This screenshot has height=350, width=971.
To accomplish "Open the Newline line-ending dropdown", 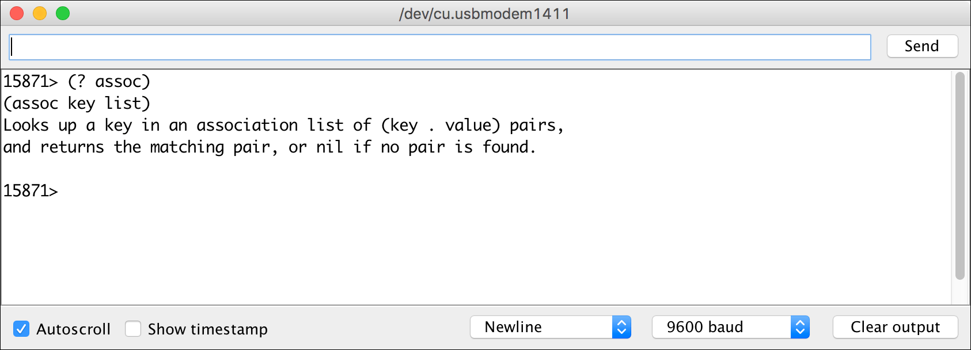I will coord(541,326).
